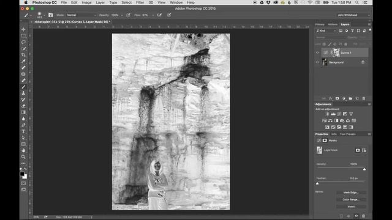Toggle mask visibility eye in Properties footer
Screen dimensions: 392x220
(x=356, y=216)
